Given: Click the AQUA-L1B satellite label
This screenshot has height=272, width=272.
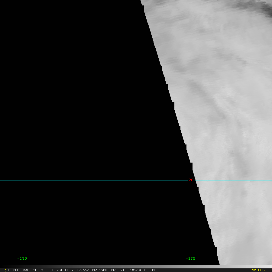Looking at the screenshot, I should (32, 270).
